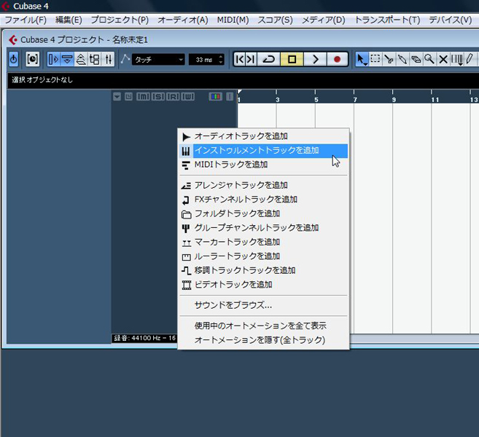
Task: Select the Range Selection tool
Action: click(x=375, y=58)
